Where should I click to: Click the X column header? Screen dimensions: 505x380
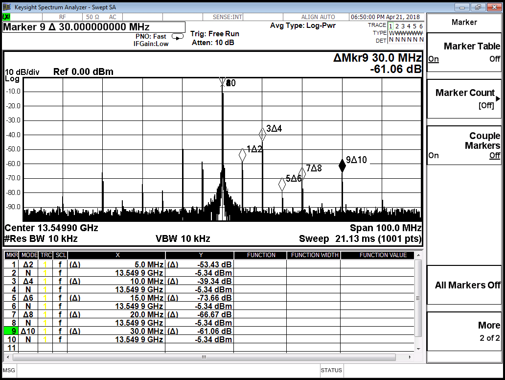click(117, 255)
